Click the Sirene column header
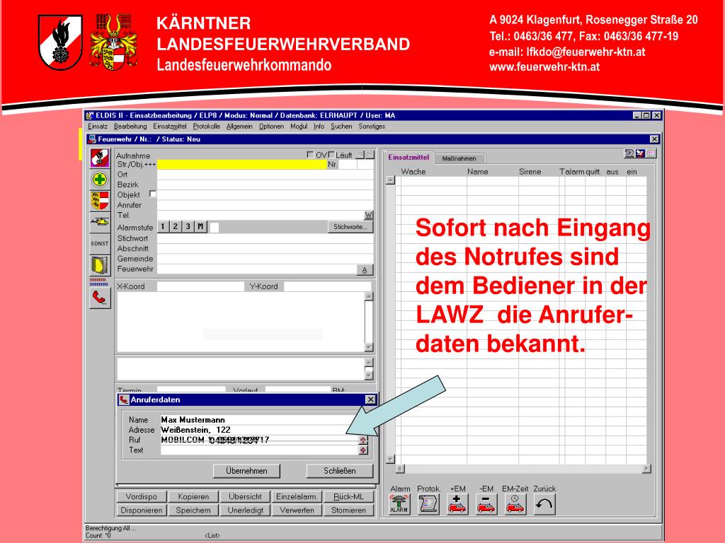This screenshot has width=725, height=543. click(x=530, y=172)
